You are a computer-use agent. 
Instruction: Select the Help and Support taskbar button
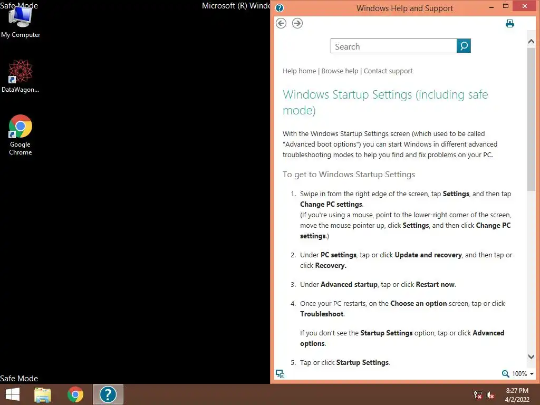(108, 394)
